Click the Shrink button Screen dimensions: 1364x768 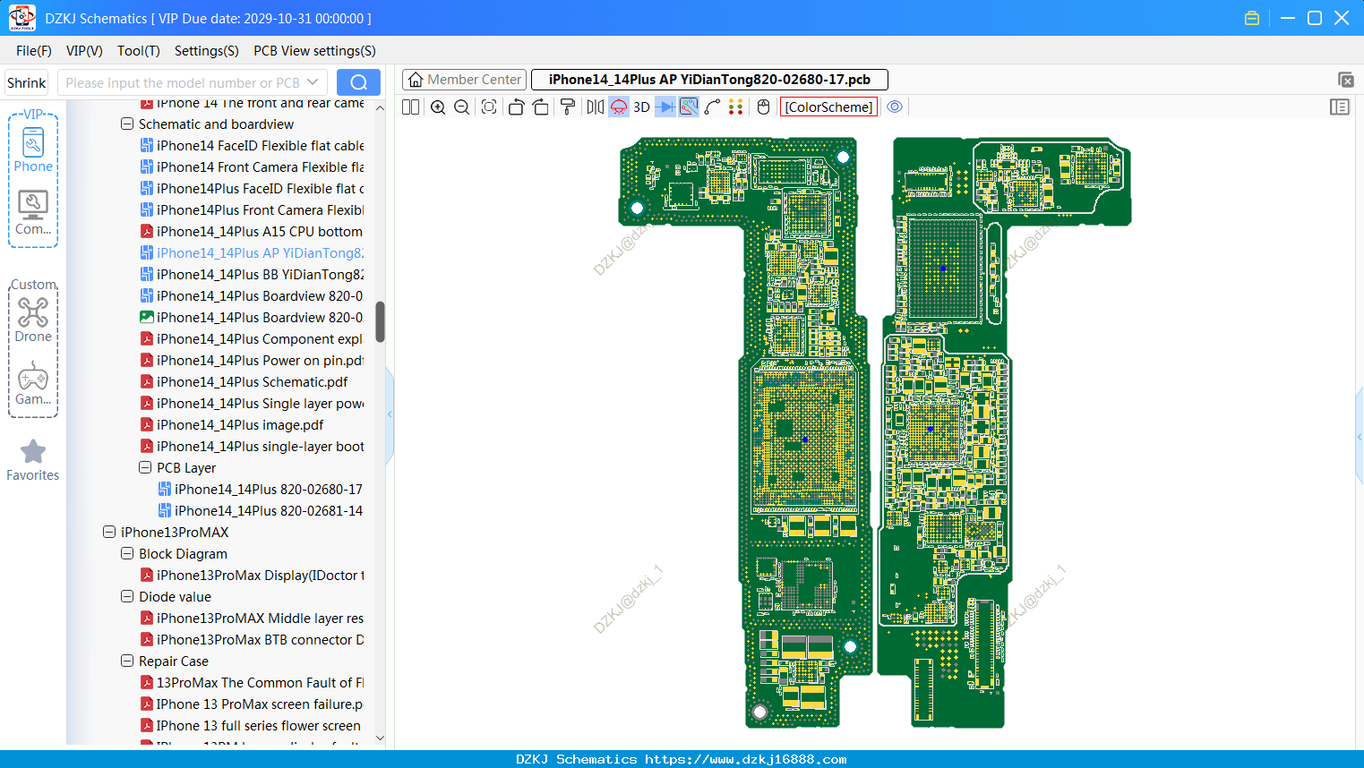[27, 82]
